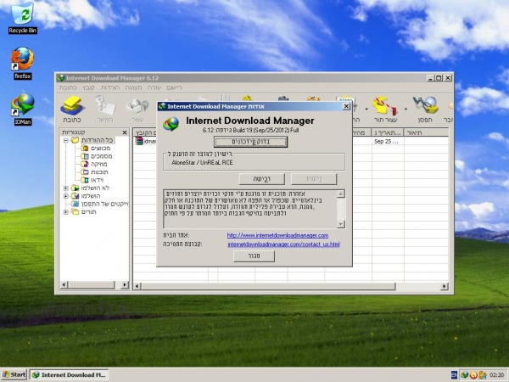Click the IDMan desktop shortcut icon

(21, 104)
